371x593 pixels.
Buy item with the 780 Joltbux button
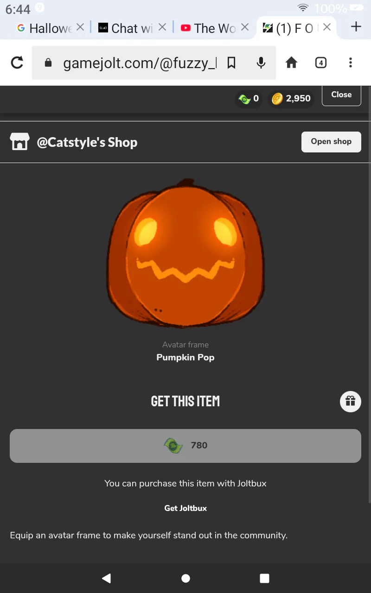[x=185, y=446]
